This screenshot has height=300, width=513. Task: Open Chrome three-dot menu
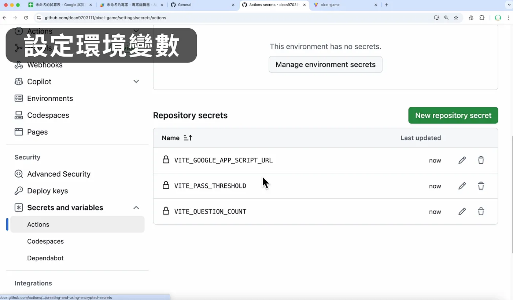point(509,18)
